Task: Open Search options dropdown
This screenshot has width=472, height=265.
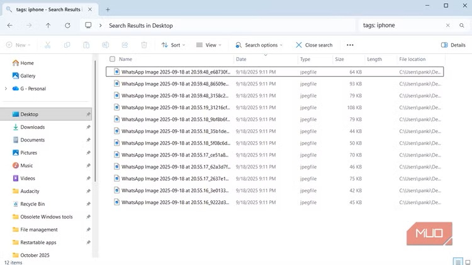Action: tap(259, 45)
